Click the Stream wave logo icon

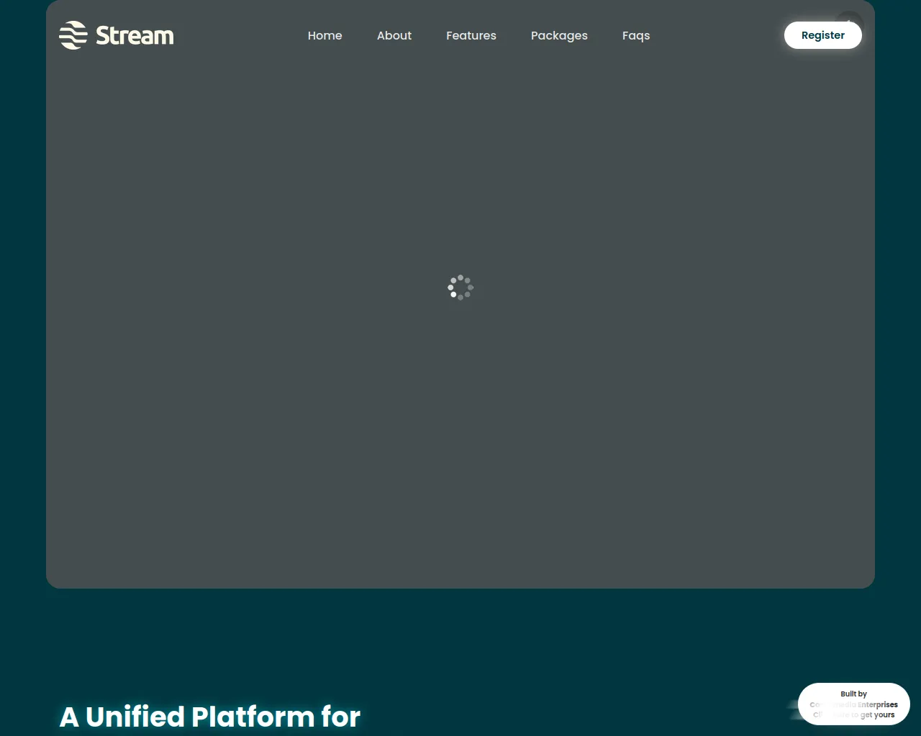point(73,35)
